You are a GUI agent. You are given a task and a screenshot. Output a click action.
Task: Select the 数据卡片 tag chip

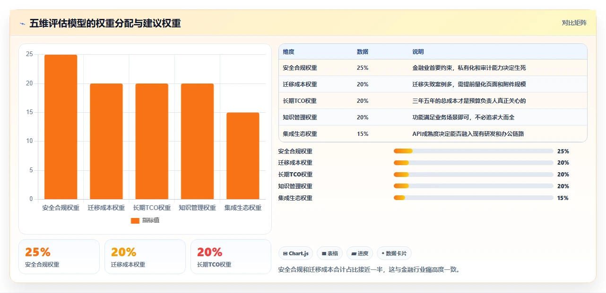(x=394, y=253)
